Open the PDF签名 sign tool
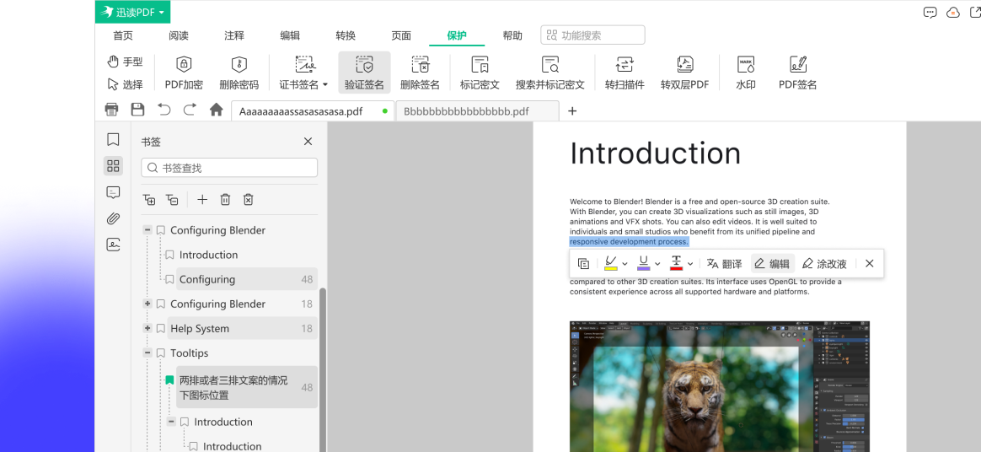Viewport: 981px width, 452px height. [x=797, y=73]
